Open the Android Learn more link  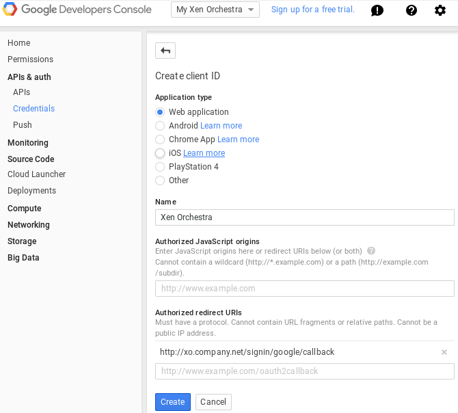point(221,126)
